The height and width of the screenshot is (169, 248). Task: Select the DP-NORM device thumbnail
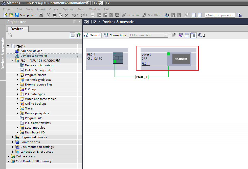point(181,59)
